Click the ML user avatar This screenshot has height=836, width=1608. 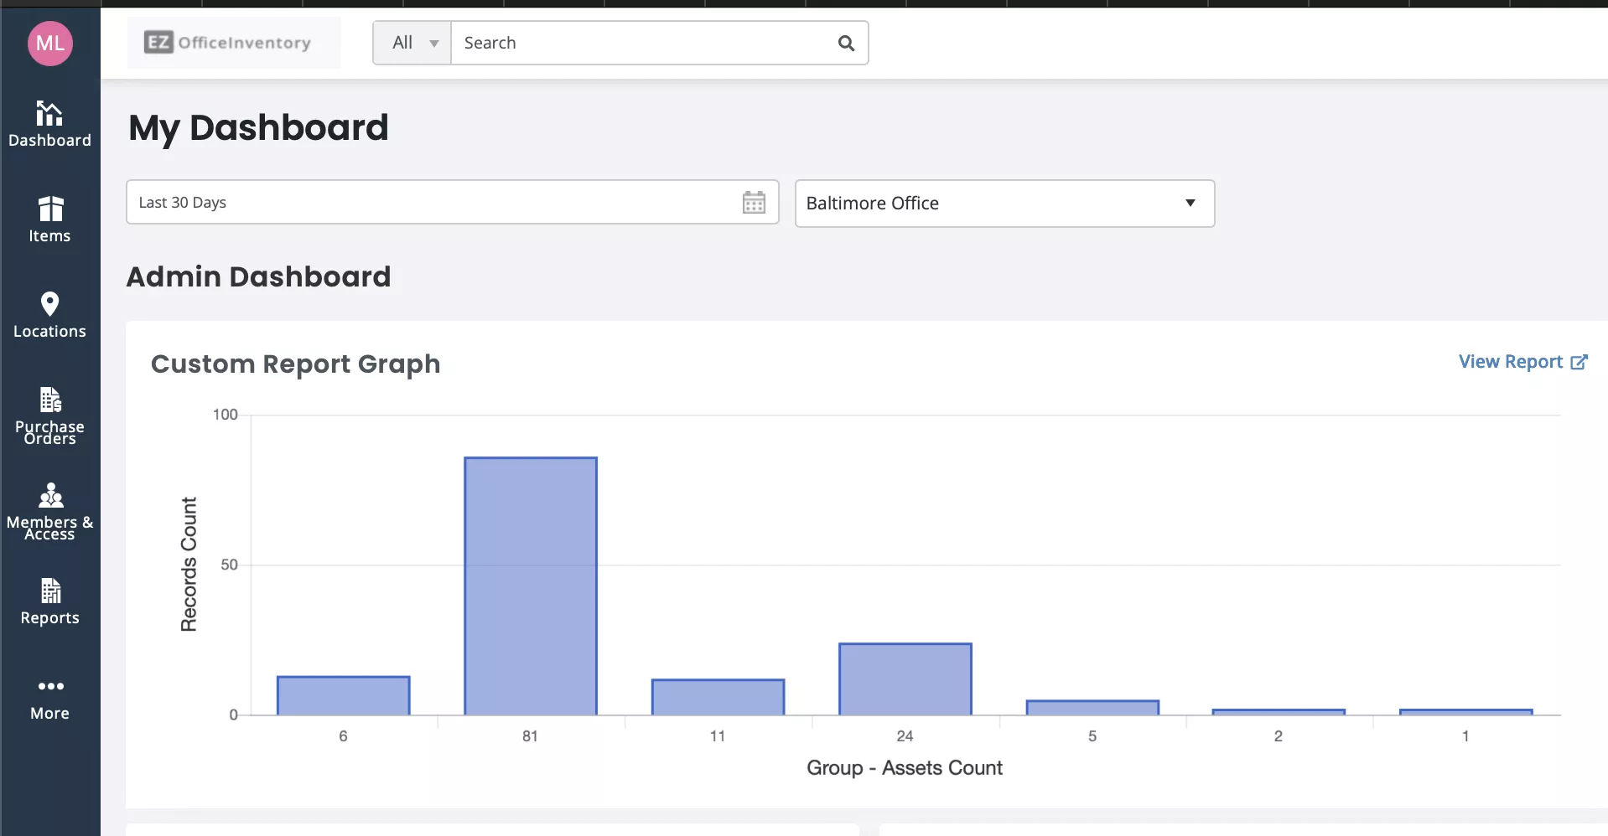[x=50, y=44]
